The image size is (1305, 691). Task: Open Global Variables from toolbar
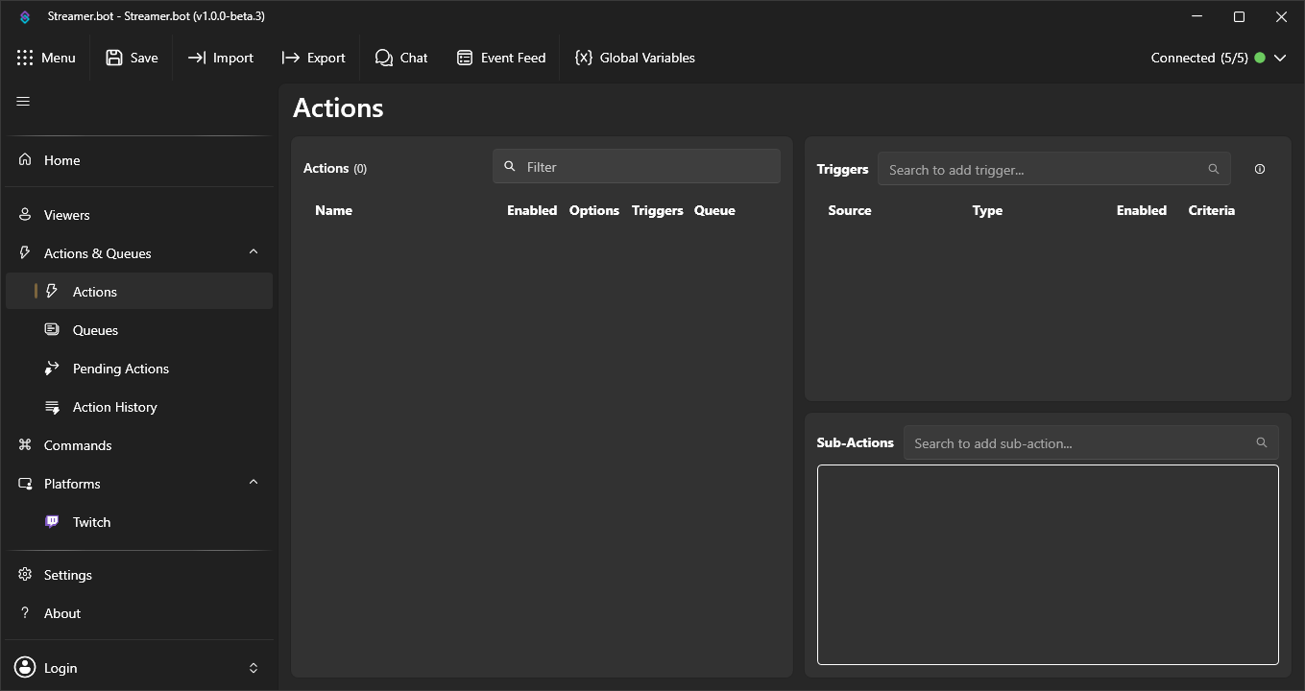(635, 58)
